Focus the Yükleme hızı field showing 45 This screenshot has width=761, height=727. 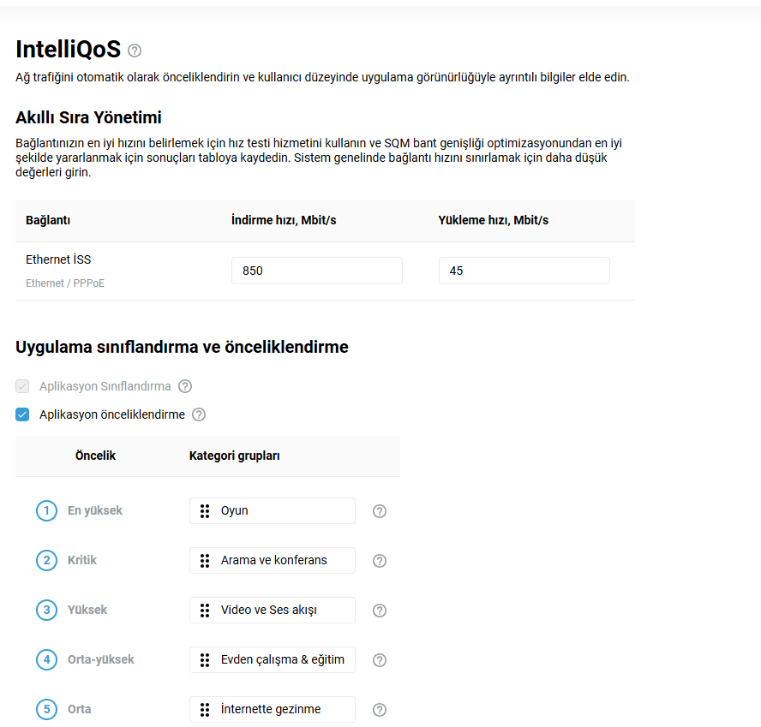pyautogui.click(x=524, y=271)
